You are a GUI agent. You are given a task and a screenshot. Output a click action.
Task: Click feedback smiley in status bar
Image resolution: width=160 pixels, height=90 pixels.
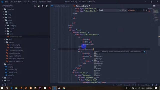[152, 85]
